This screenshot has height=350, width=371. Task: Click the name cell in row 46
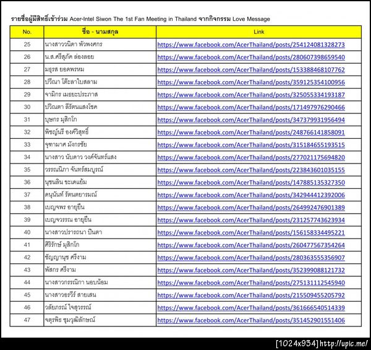coord(100,308)
